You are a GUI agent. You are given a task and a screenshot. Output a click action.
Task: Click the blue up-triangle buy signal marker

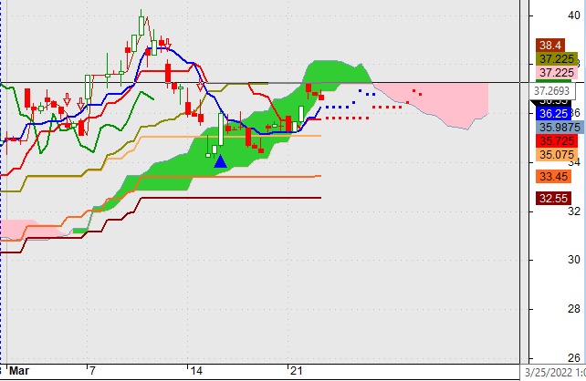[220, 160]
